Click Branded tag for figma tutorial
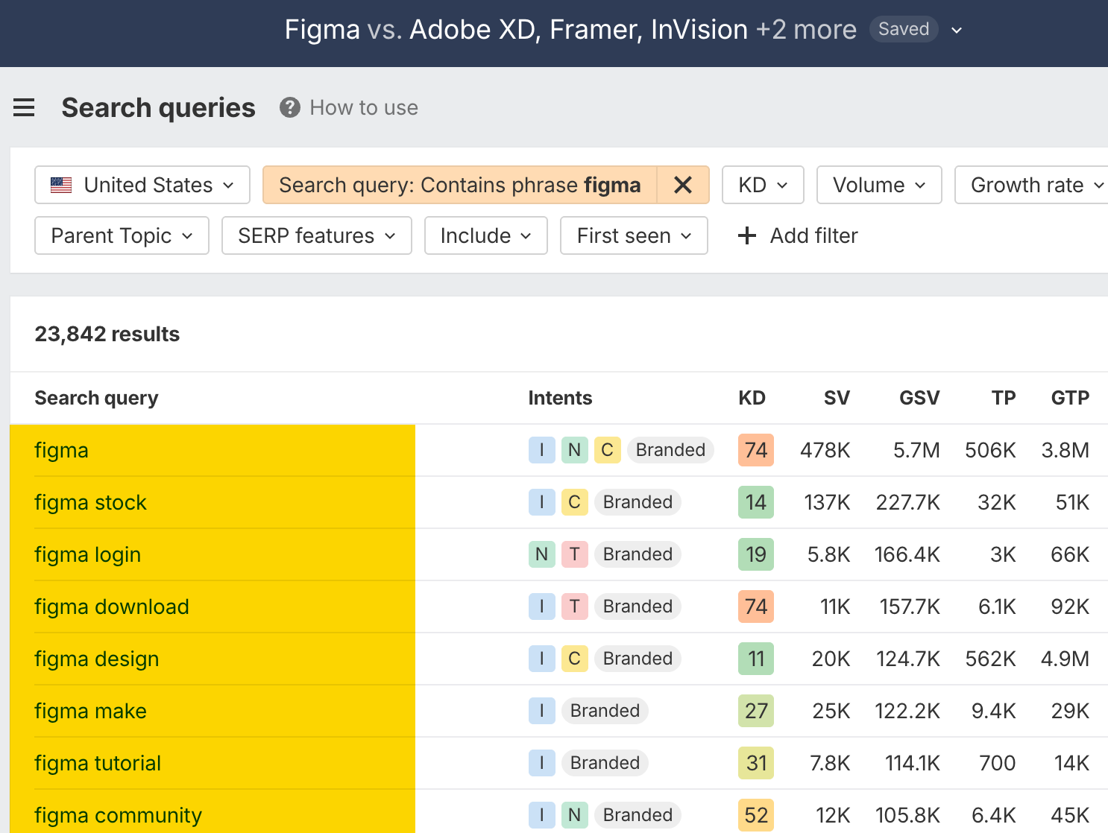The width and height of the screenshot is (1108, 833). click(x=605, y=763)
